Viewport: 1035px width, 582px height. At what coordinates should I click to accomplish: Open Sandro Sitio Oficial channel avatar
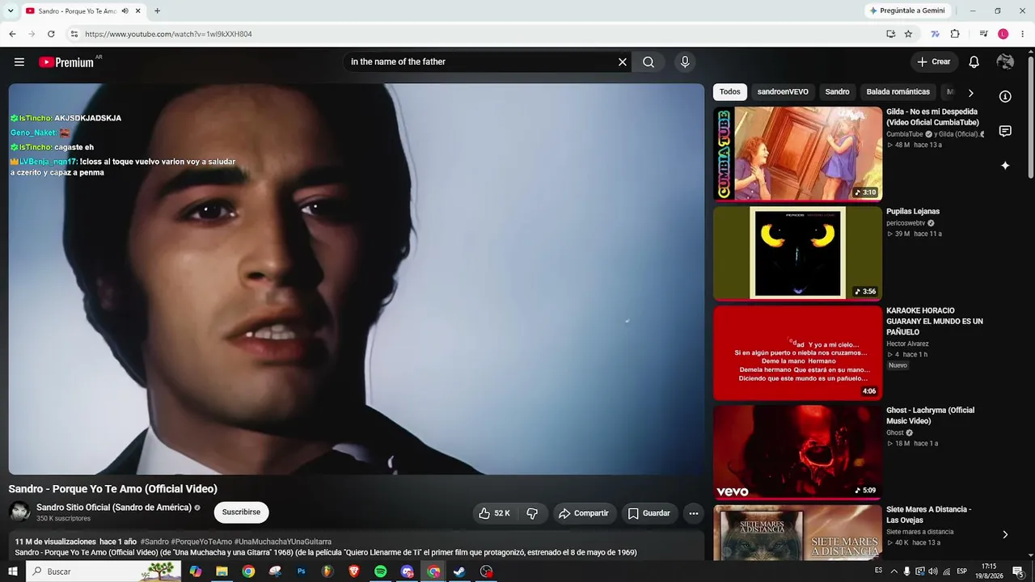point(19,512)
